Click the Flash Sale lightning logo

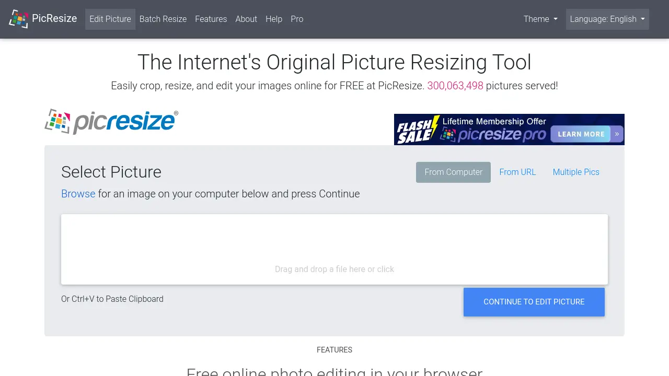point(418,130)
